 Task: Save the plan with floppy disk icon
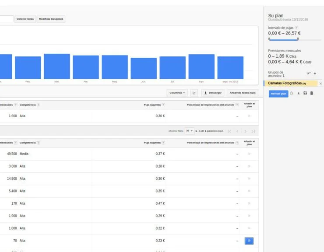click(305, 93)
